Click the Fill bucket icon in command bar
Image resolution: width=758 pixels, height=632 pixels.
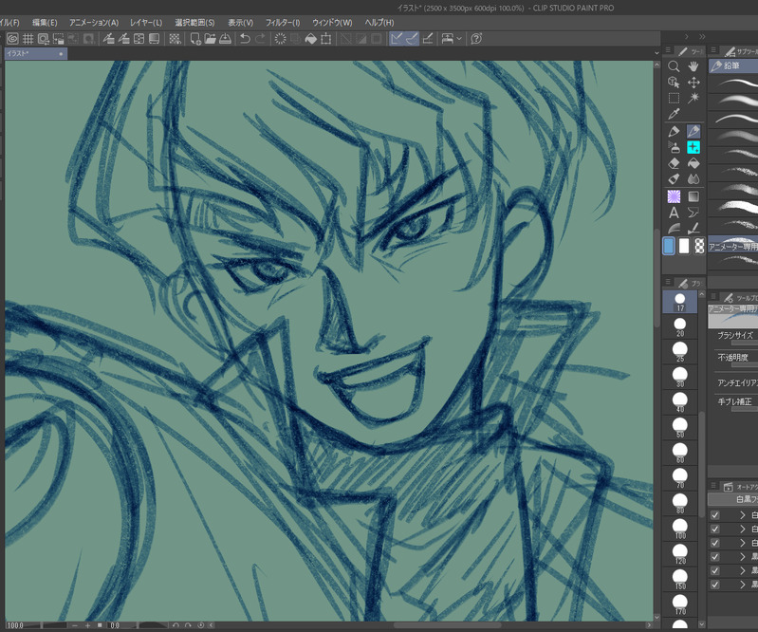pos(311,39)
